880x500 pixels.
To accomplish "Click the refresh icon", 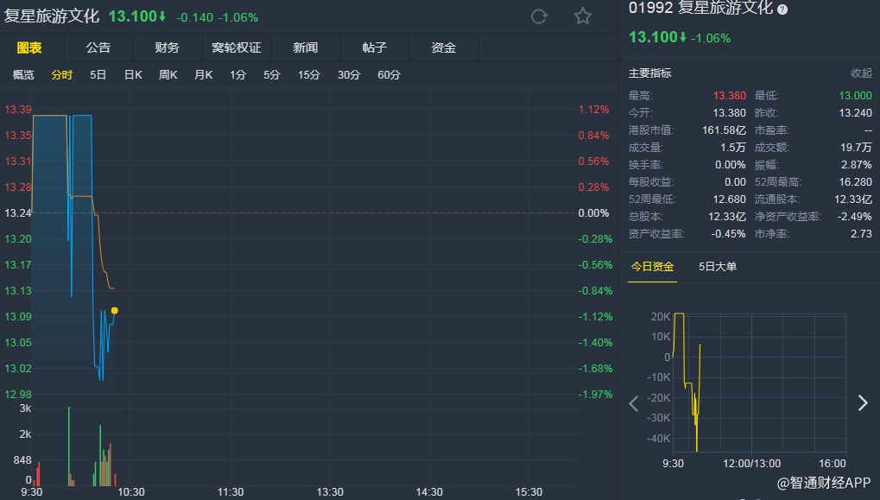I will tap(540, 16).
